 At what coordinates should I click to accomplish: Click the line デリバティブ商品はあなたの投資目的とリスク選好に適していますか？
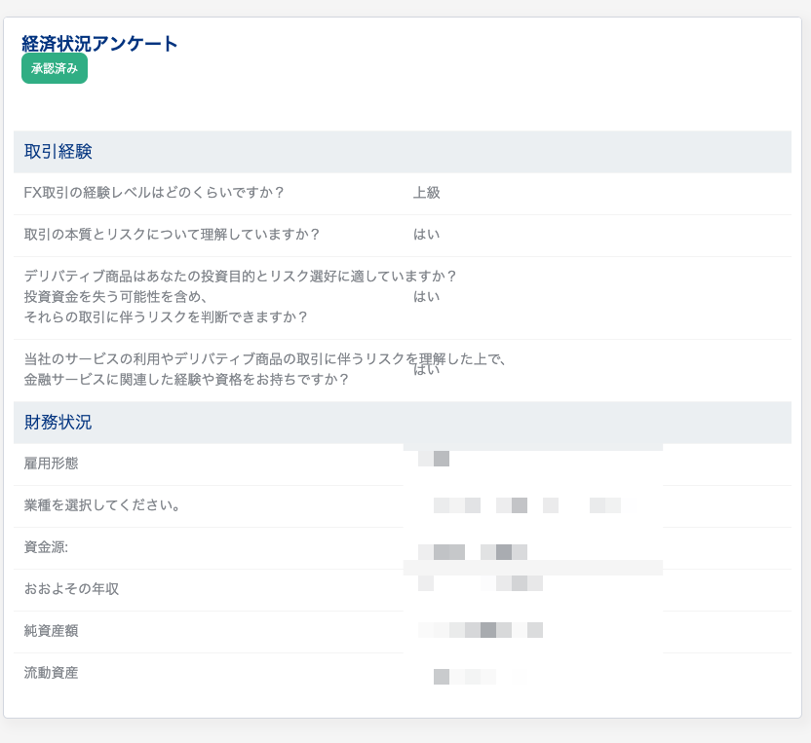click(241, 277)
